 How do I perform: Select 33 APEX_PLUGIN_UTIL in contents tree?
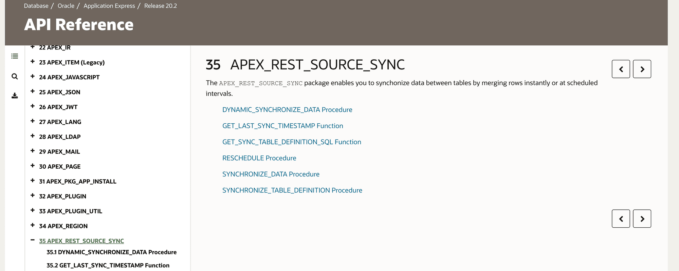tap(71, 211)
